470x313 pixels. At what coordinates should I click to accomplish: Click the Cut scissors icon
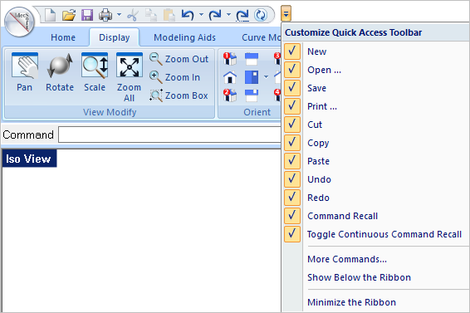[x=133, y=15]
